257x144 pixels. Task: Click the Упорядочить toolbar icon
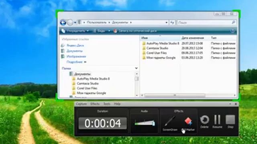[x=63, y=31]
